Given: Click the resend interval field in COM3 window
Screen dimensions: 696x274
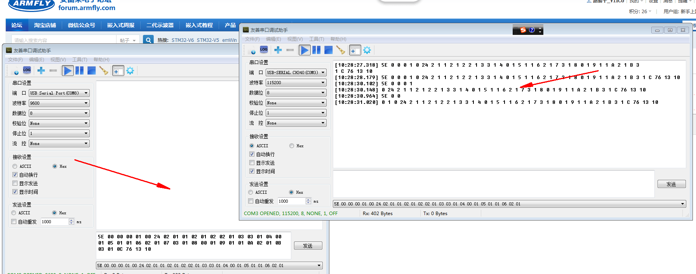Looking at the screenshot, I should [x=291, y=201].
